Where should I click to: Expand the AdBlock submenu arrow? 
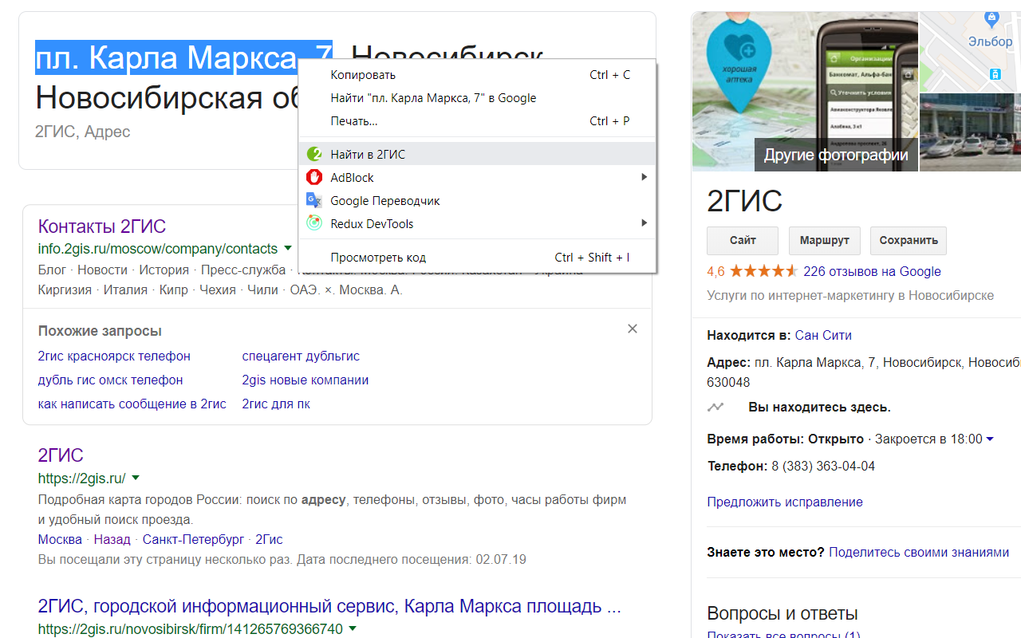click(645, 177)
